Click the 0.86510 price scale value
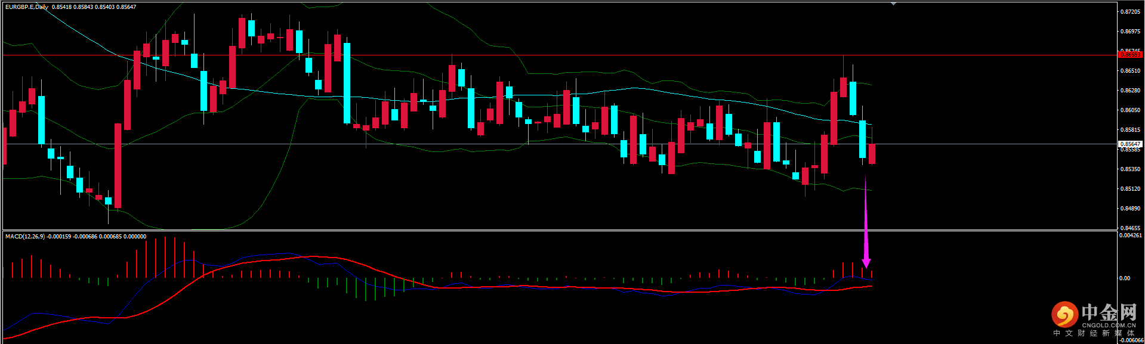 [x=1129, y=71]
